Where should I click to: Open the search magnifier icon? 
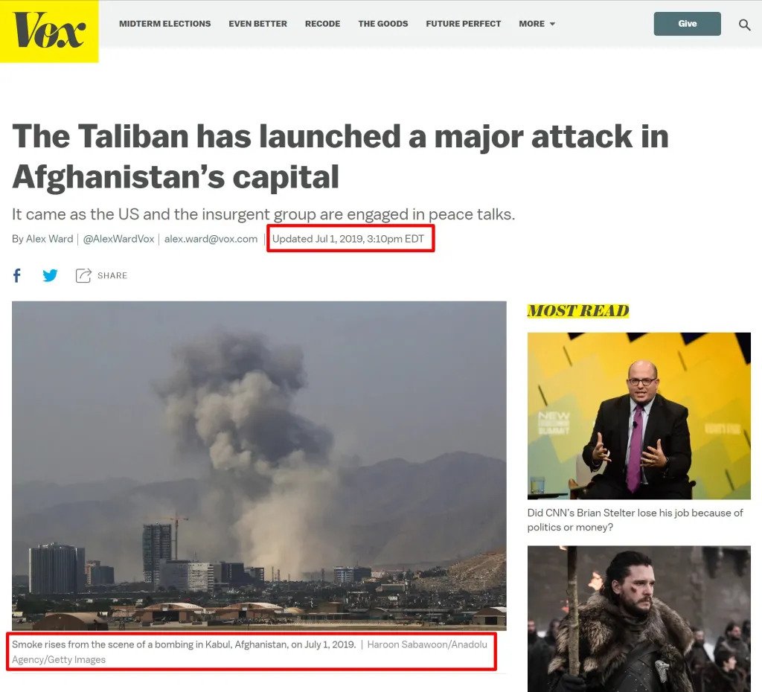[x=744, y=25]
